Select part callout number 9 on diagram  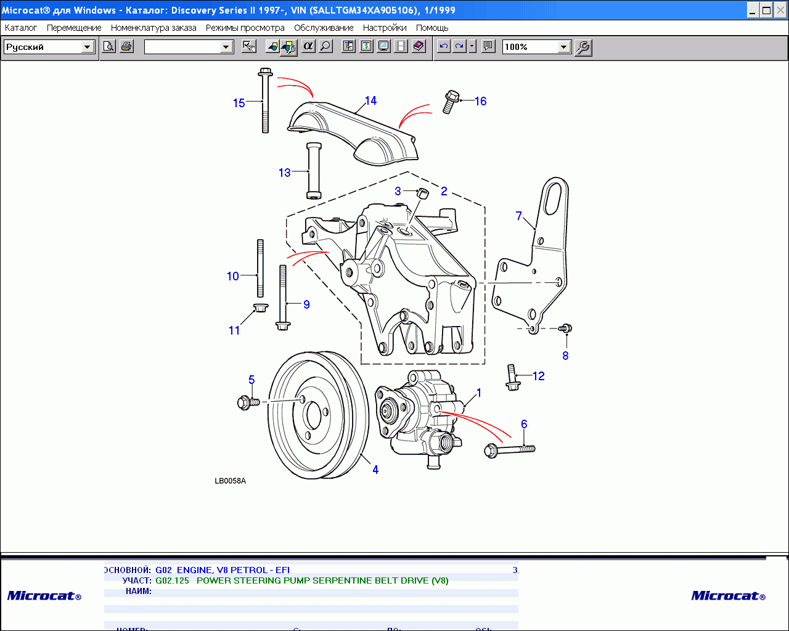pos(306,304)
